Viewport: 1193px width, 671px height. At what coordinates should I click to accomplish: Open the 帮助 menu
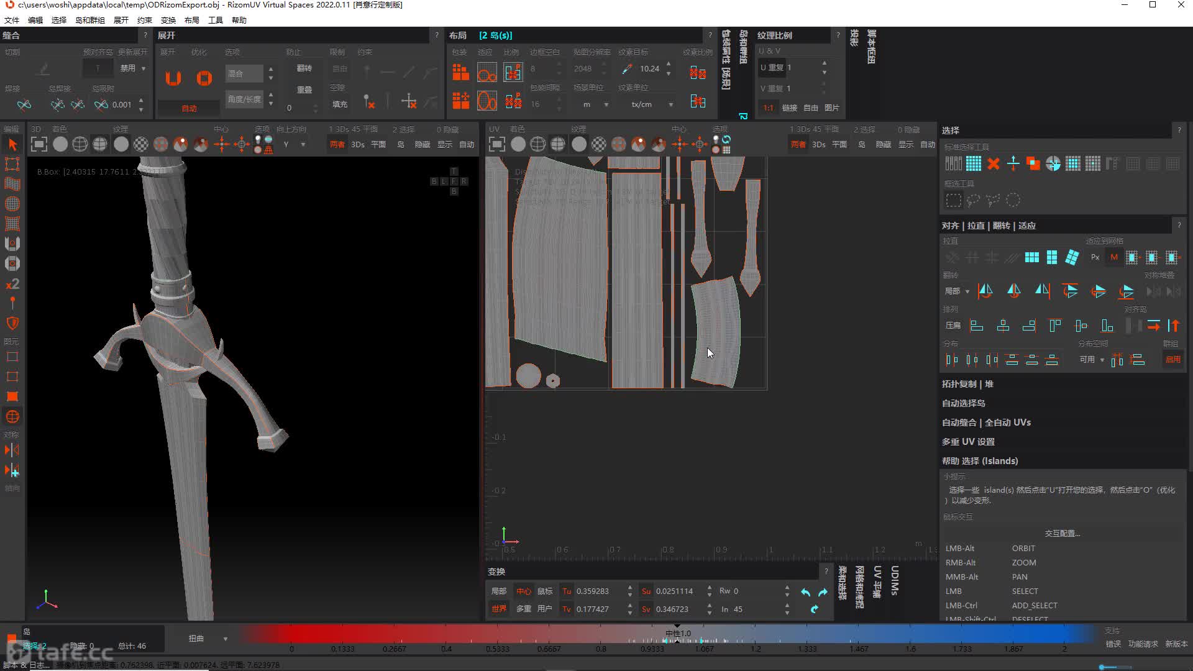click(x=239, y=21)
